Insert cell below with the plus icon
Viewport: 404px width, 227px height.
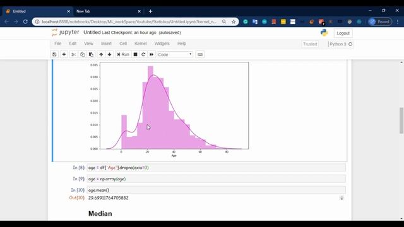[x=64, y=55]
